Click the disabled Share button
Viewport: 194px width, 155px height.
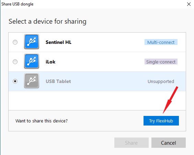tap(132, 143)
